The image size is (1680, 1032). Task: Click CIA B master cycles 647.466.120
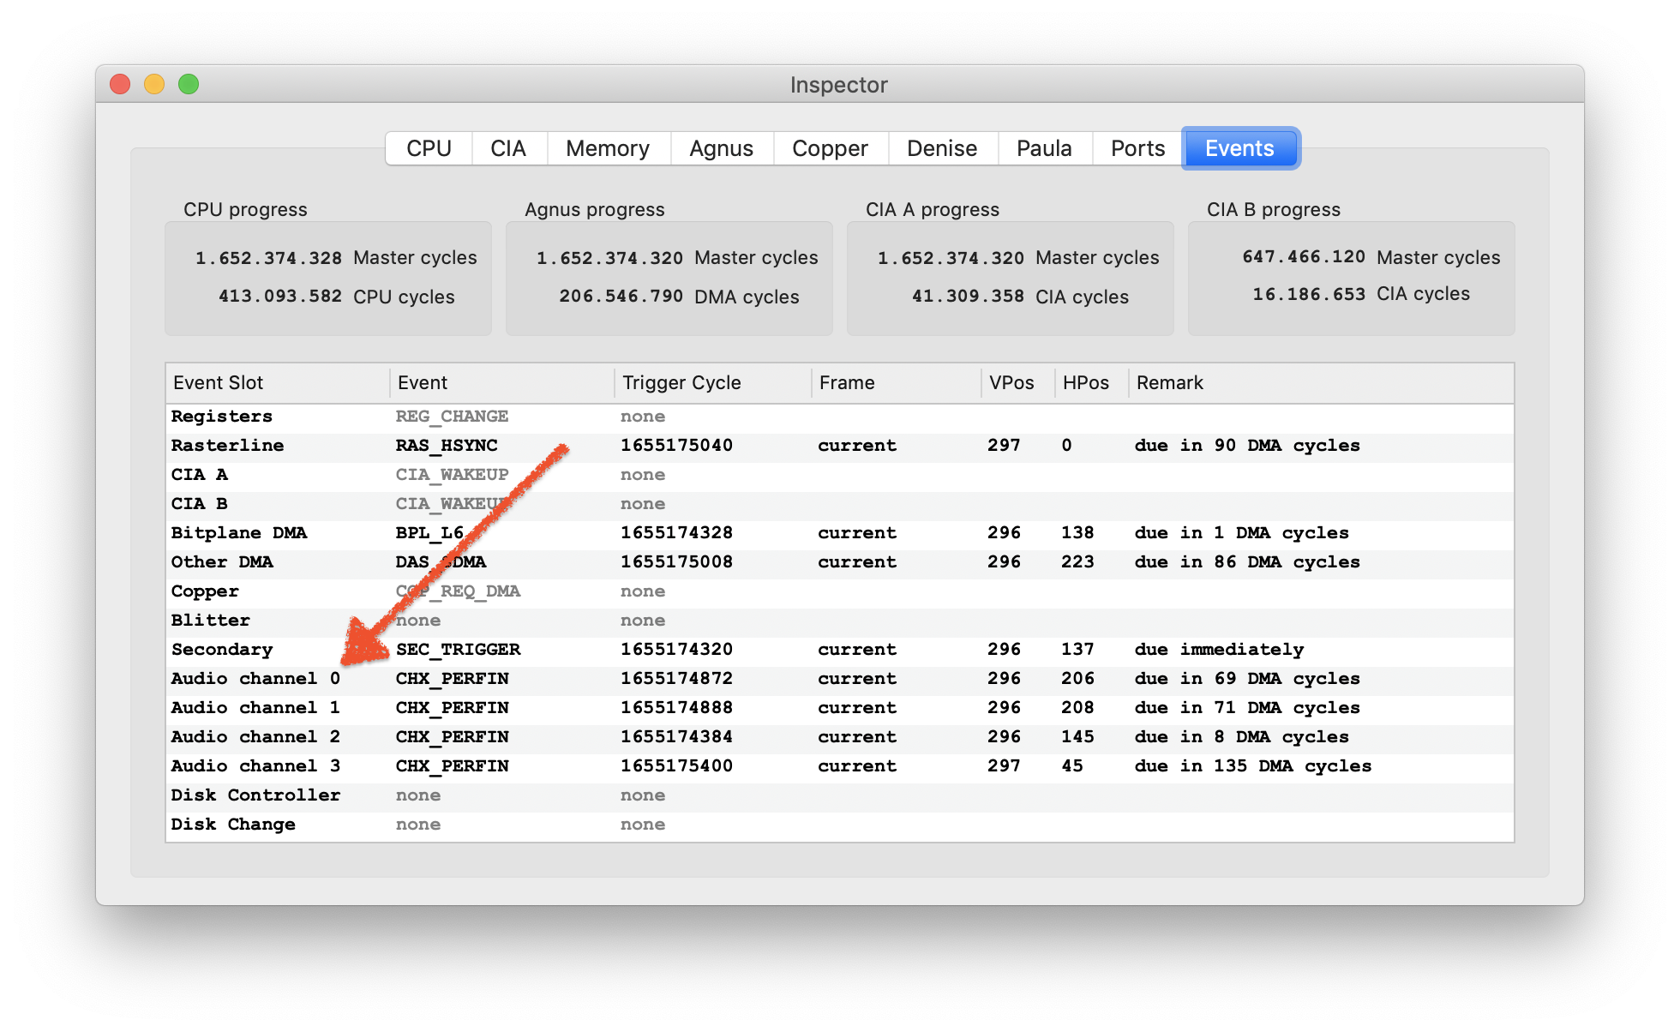(1304, 257)
